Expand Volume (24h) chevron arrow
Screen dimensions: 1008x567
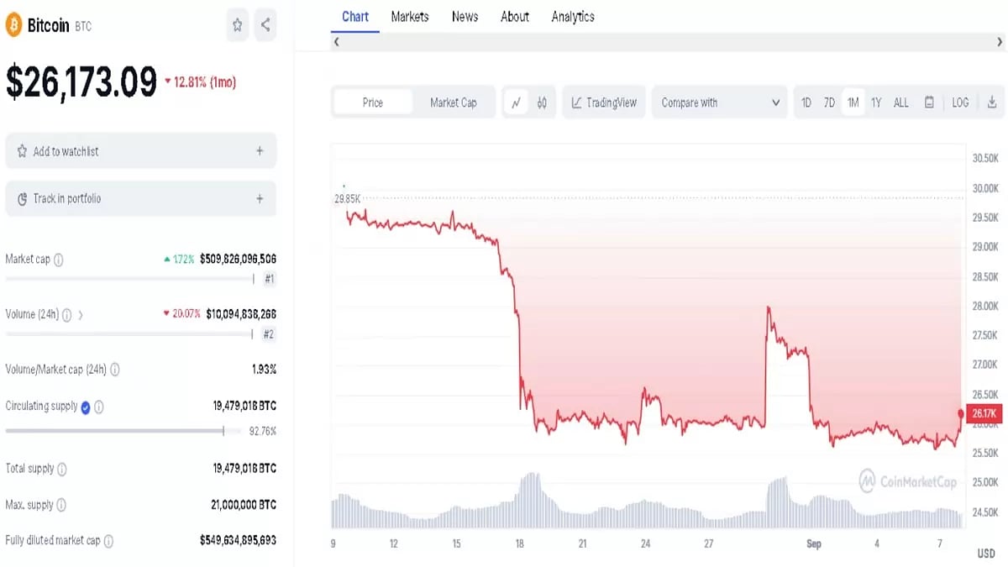pyautogui.click(x=81, y=315)
